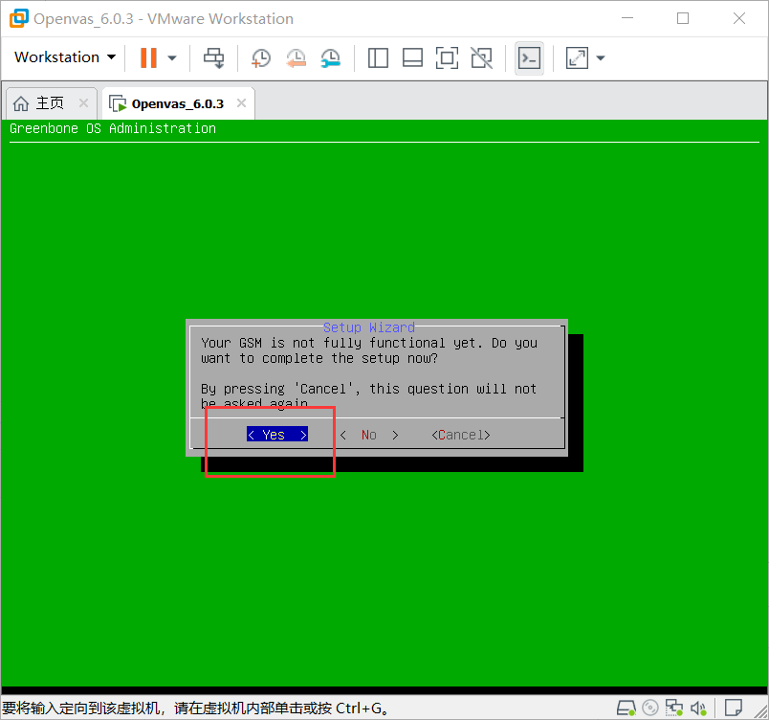Close the 主页 tab

tap(83, 103)
